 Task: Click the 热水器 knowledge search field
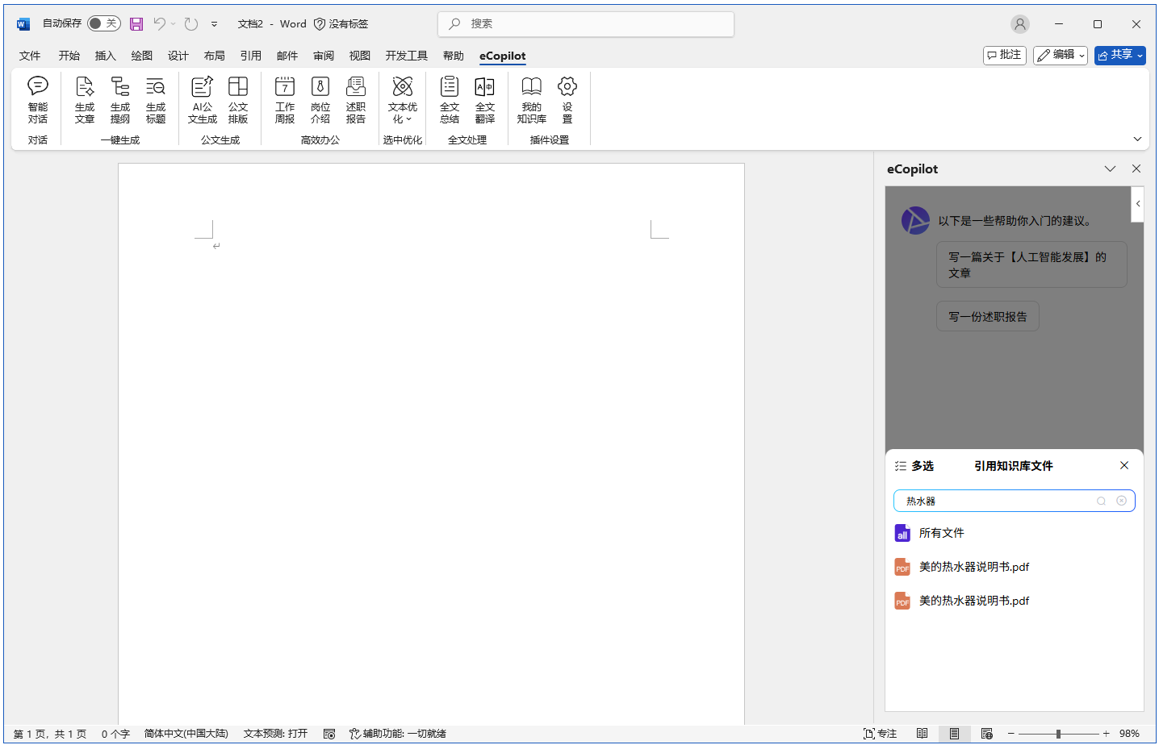997,501
